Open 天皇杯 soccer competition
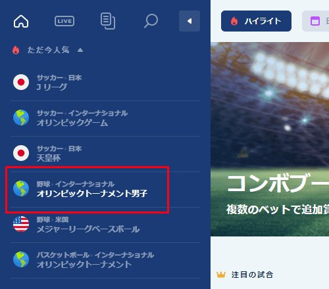This screenshot has height=289, width=329. point(105,154)
